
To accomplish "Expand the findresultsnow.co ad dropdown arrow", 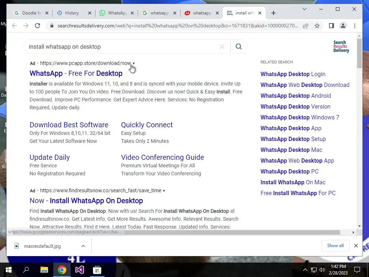I will (x=164, y=191).
